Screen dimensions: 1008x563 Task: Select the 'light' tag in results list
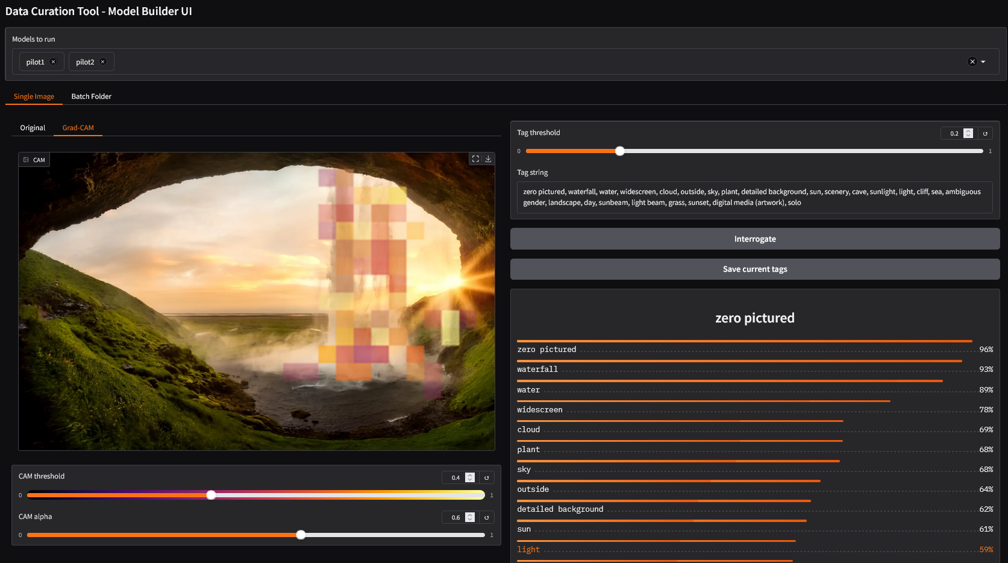click(x=528, y=549)
